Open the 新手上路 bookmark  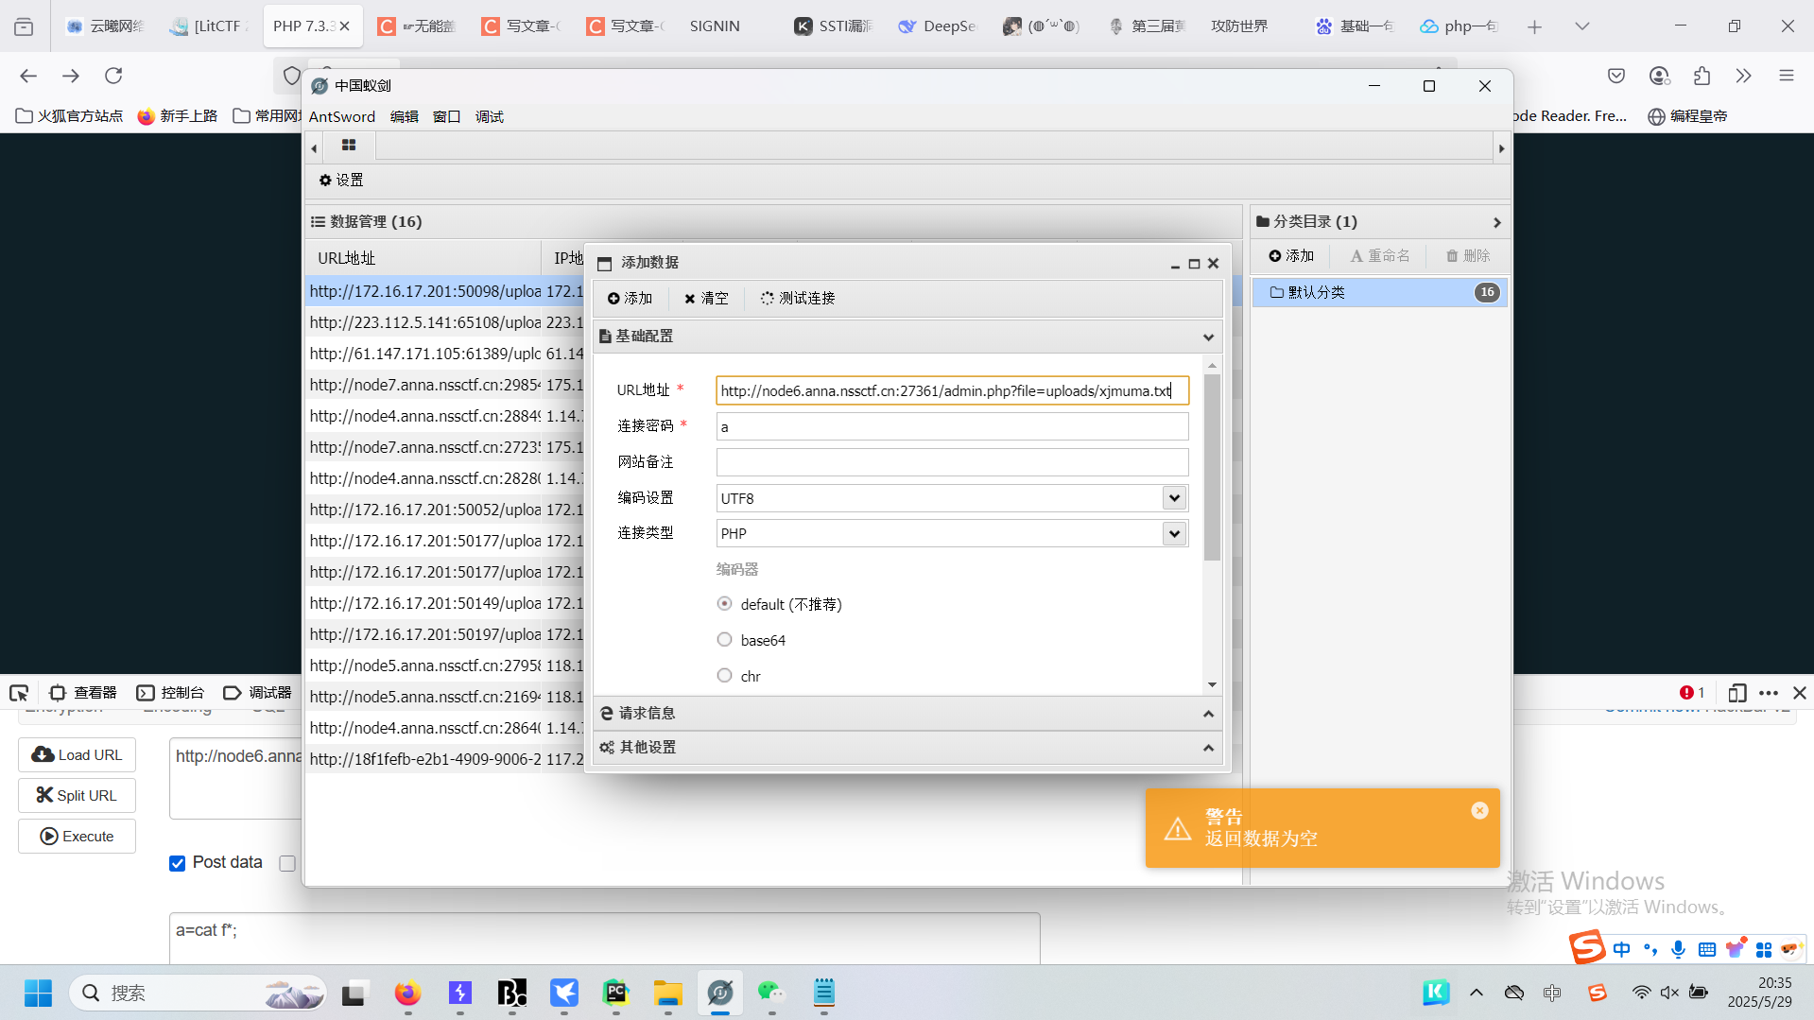(178, 116)
